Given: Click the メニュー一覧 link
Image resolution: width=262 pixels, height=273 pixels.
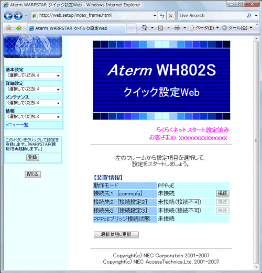Looking at the screenshot, I should [x=17, y=125].
